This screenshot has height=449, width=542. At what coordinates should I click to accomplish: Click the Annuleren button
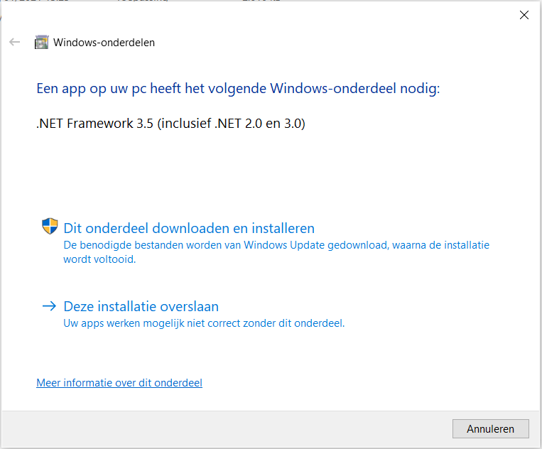pos(490,428)
